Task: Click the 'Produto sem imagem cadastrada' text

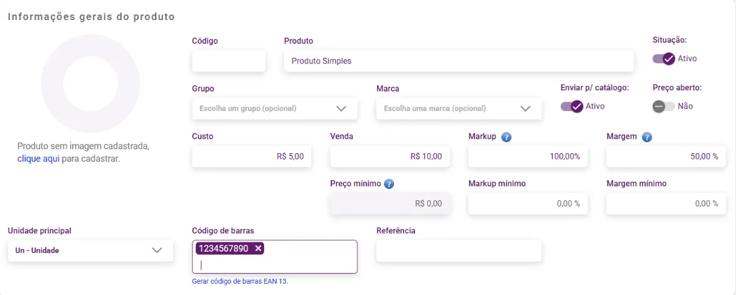Action: [83, 146]
